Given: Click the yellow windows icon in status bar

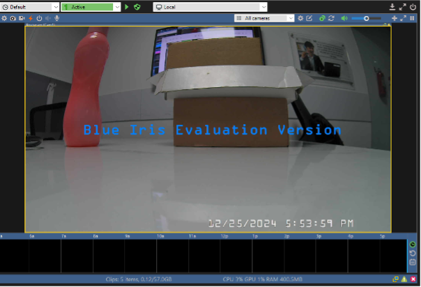Looking at the screenshot, I should tap(395, 279).
